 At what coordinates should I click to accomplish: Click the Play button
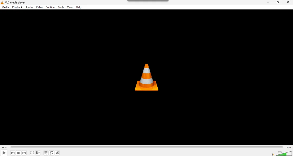coord(4,153)
